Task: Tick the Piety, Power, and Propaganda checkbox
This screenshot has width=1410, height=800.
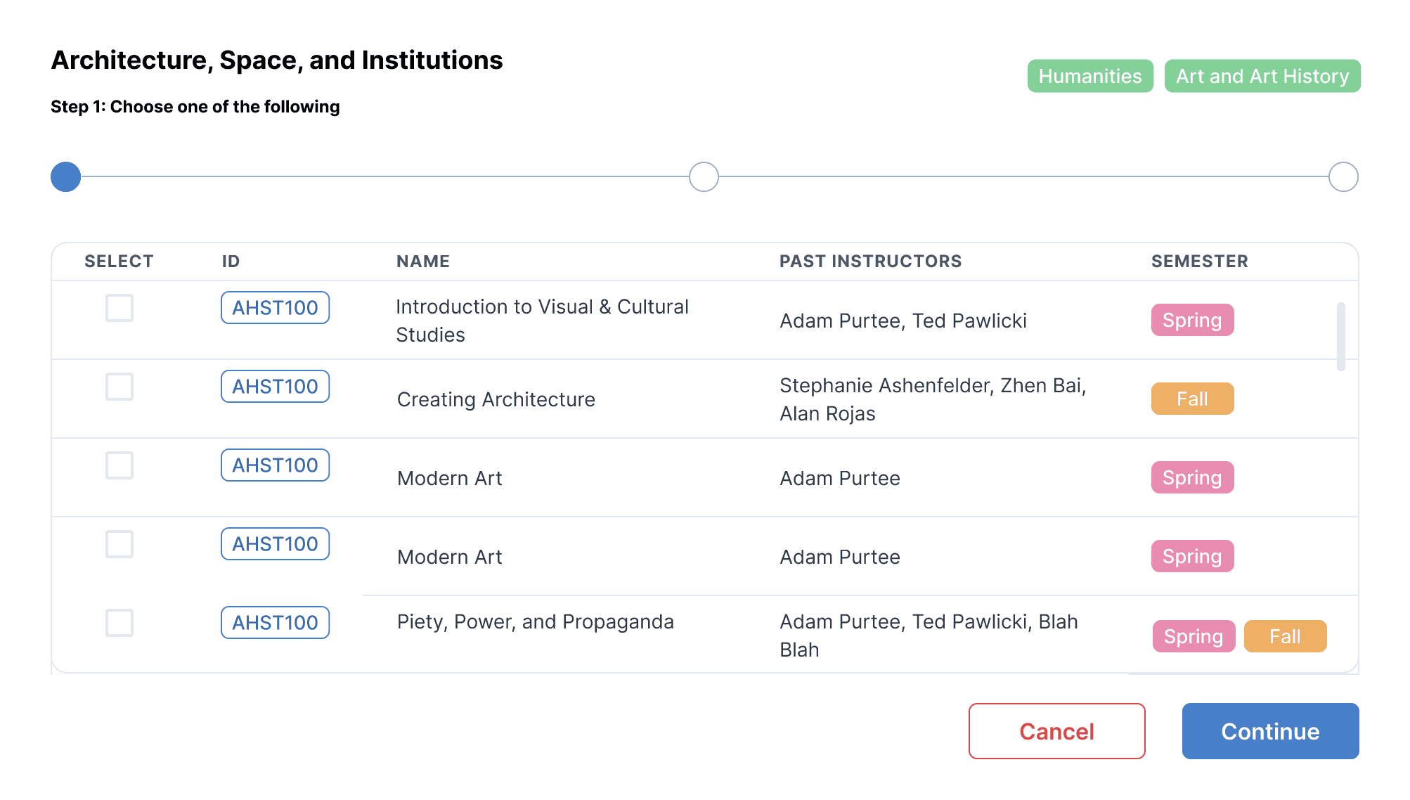Action: 119,623
